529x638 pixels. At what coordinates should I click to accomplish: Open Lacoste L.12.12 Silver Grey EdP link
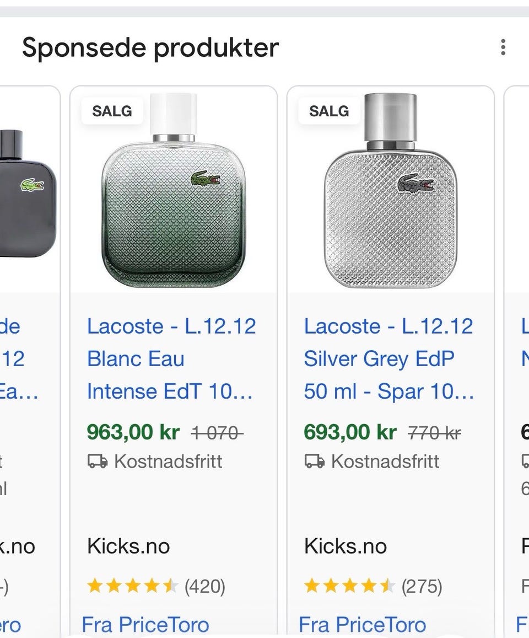pos(388,359)
